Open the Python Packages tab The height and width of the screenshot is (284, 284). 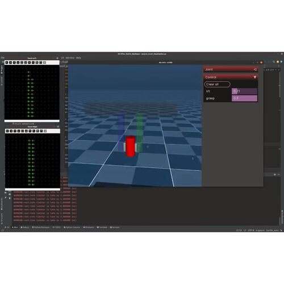click(x=41, y=227)
